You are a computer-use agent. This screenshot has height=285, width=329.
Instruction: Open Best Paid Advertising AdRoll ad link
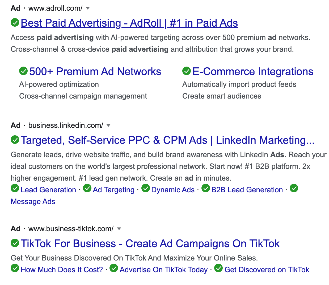pos(129,23)
